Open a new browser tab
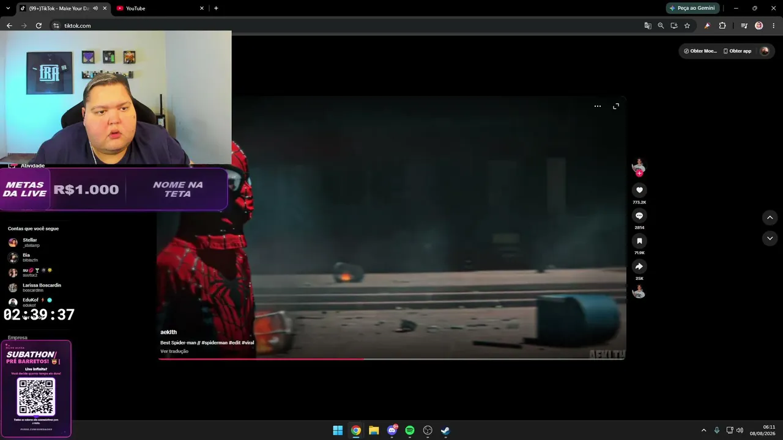Screen dimensions: 783x440 [216, 9]
